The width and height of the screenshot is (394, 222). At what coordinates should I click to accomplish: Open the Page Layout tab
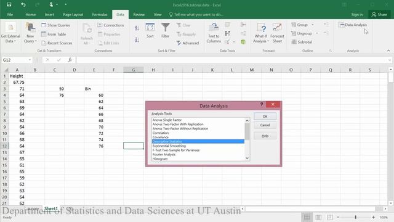point(73,15)
